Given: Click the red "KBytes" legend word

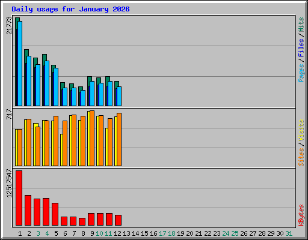Looking at the screenshot, I should [x=301, y=215].
